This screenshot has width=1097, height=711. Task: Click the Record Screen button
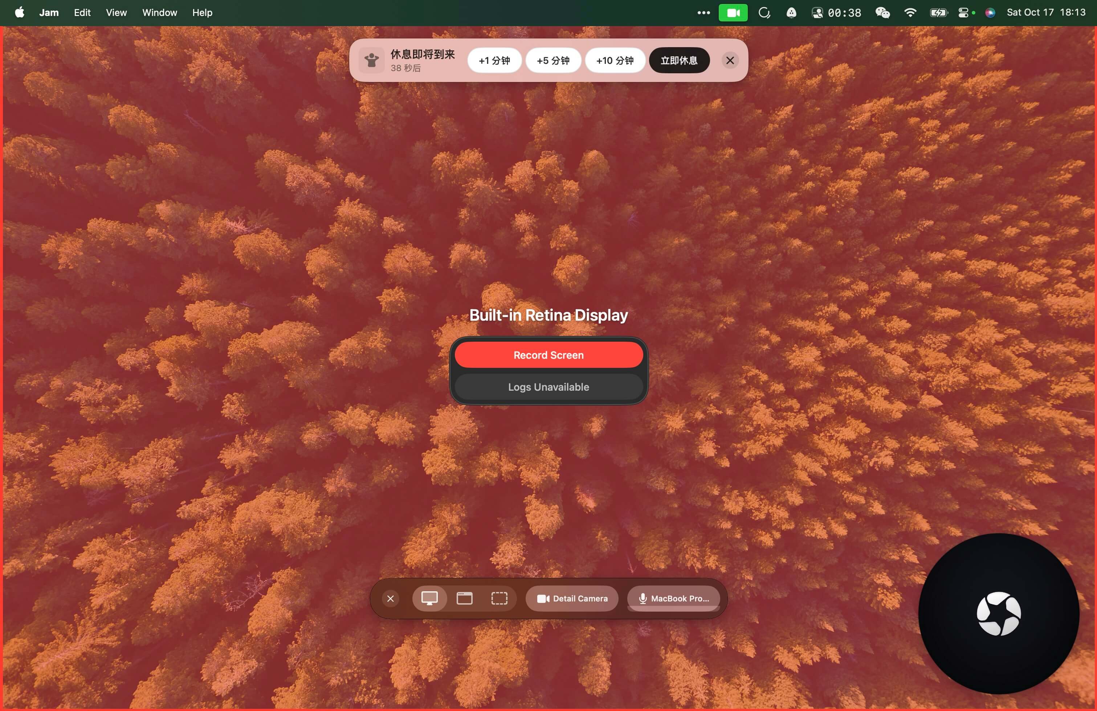(x=548, y=354)
